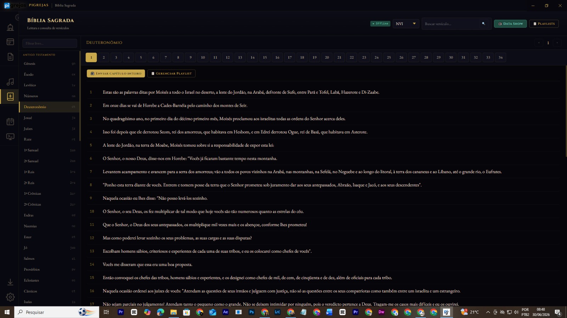Click the verse list vertical scrollbar

coord(566,111)
